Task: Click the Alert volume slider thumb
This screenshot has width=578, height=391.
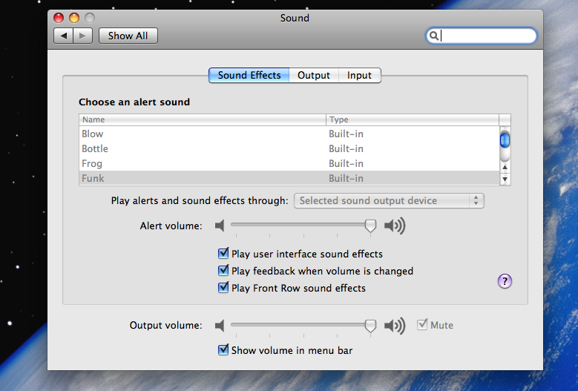Action: (x=370, y=226)
